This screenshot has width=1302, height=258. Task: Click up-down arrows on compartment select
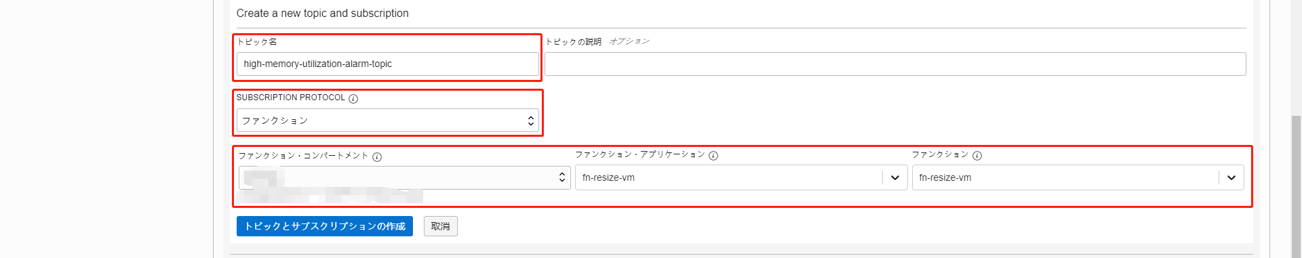click(x=561, y=177)
